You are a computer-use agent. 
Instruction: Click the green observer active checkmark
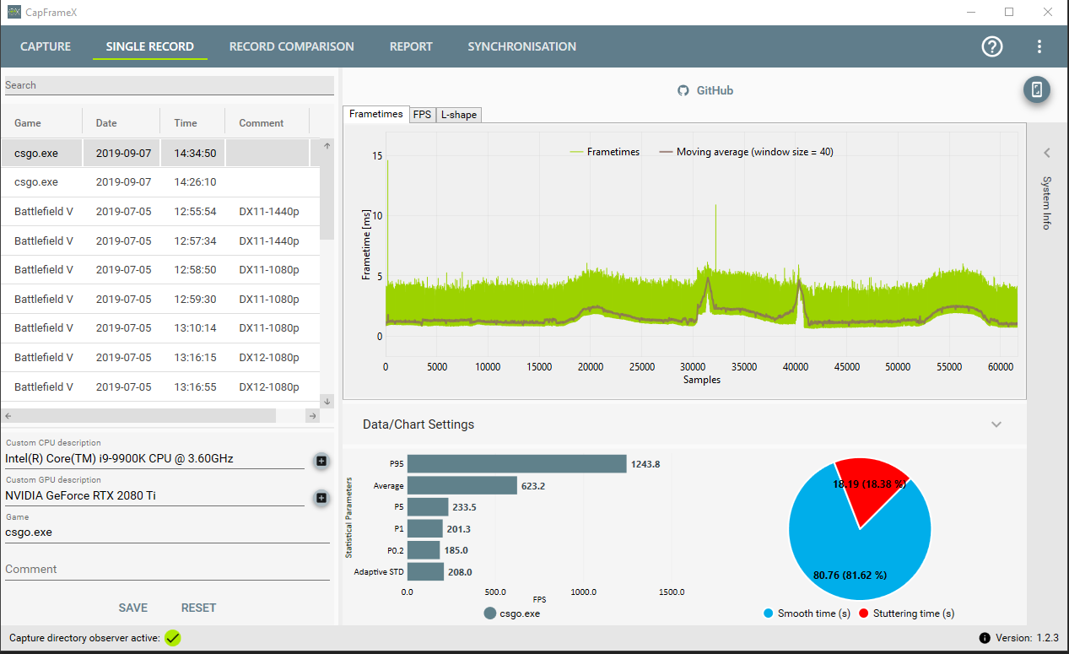[173, 638]
